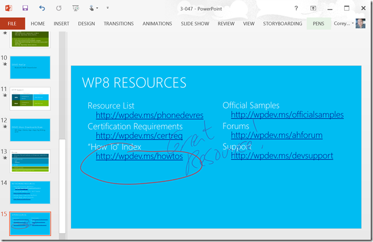
Task: Click the PowerPoint application icon
Action: (x=8, y=8)
